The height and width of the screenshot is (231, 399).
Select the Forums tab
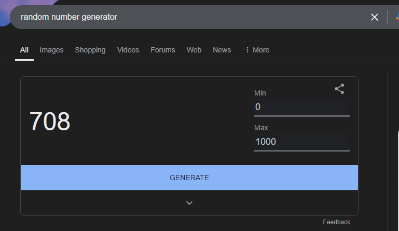coord(163,50)
